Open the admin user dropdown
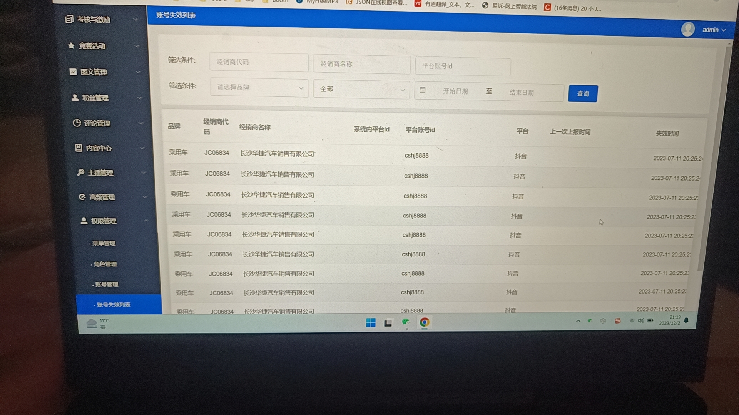Screen dimensions: 739x415 point(714,30)
